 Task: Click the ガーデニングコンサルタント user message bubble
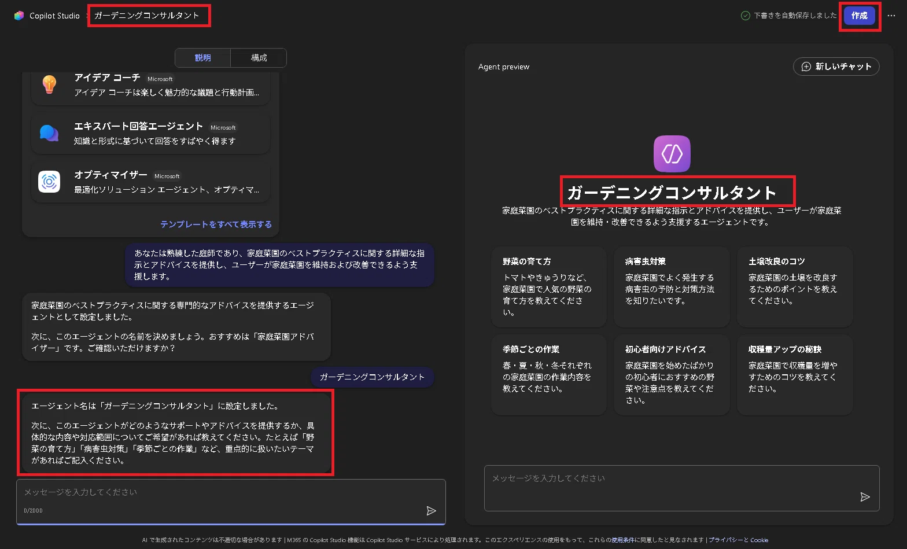[x=373, y=377]
